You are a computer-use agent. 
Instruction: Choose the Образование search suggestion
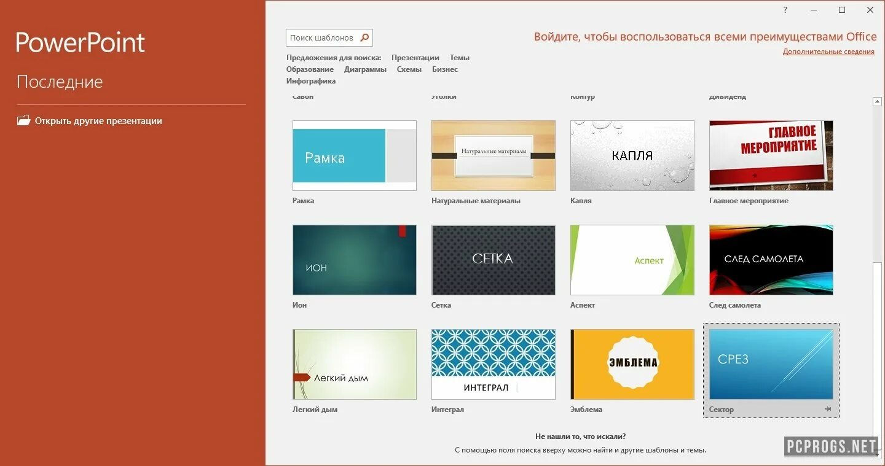[310, 69]
